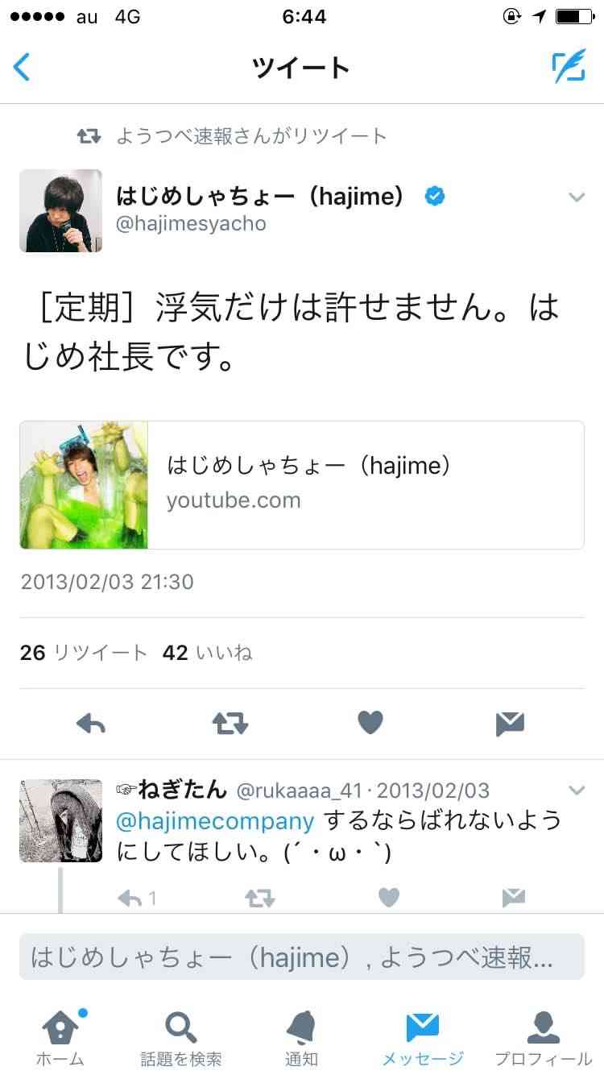Open the ホーム tab
The image size is (604, 1075).
60,1036
